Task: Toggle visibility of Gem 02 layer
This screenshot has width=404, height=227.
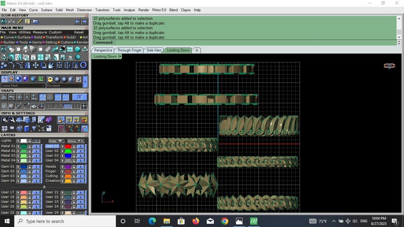Action: [36, 171]
